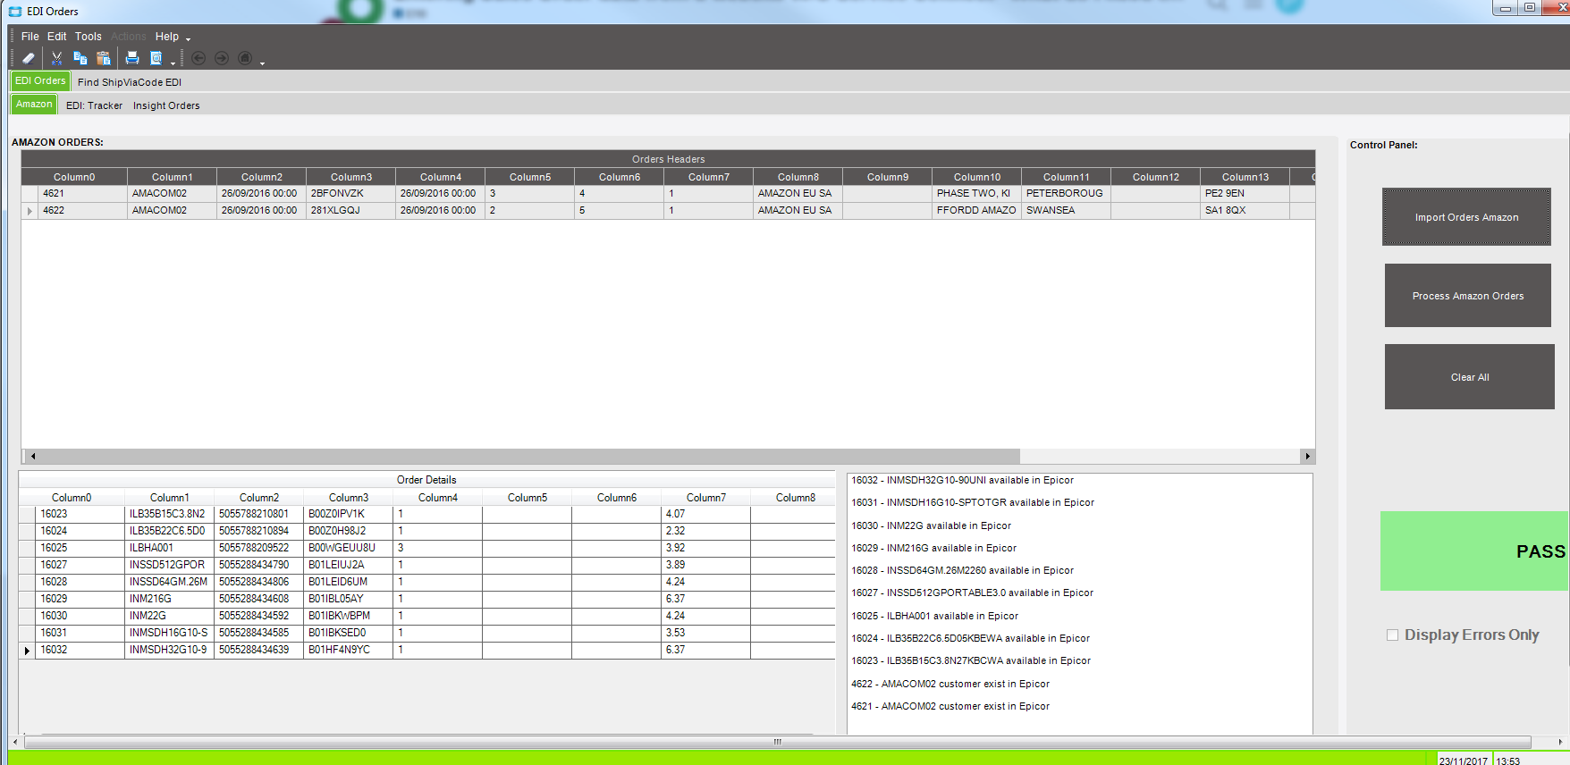Open the Edit menu
Image resolution: width=1570 pixels, height=765 pixels.
coord(57,37)
